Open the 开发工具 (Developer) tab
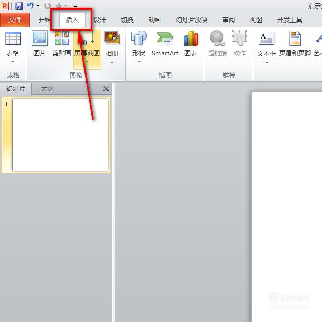The width and height of the screenshot is (322, 322). [x=289, y=20]
